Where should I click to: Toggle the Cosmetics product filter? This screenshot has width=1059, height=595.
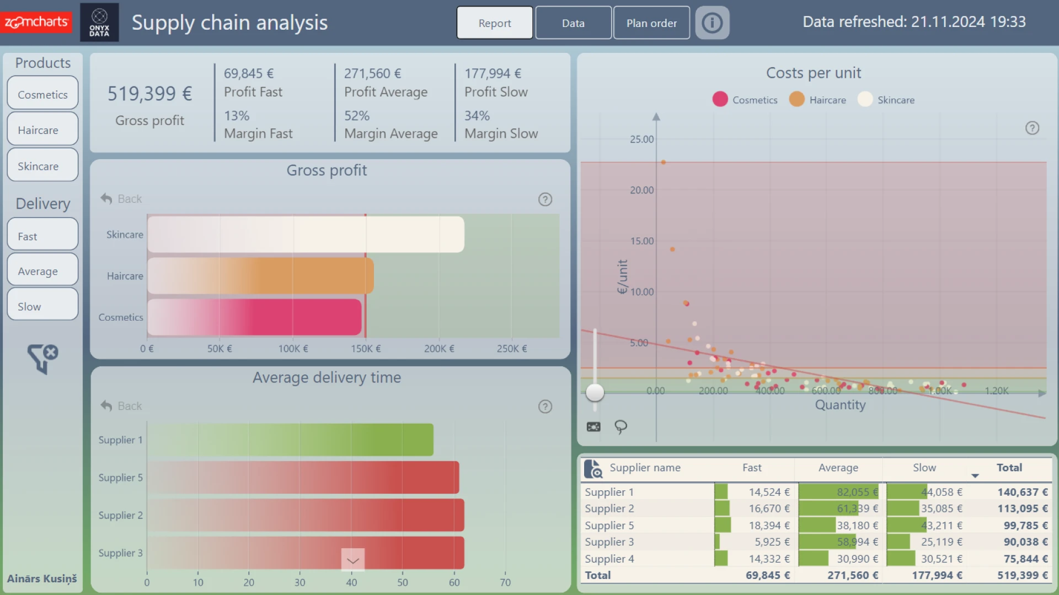point(42,93)
